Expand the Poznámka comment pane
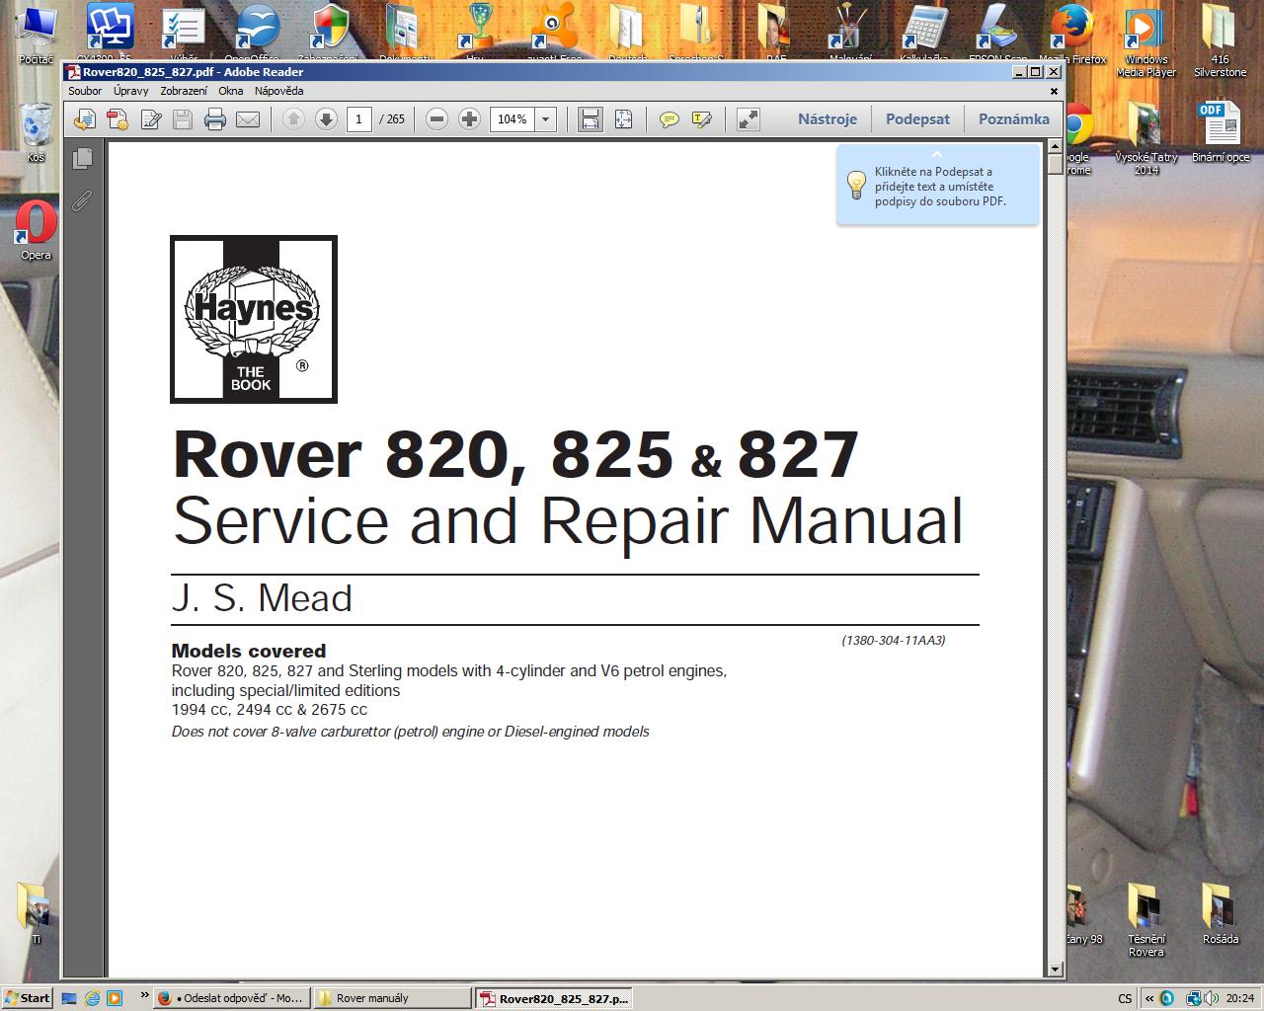 point(1013,119)
